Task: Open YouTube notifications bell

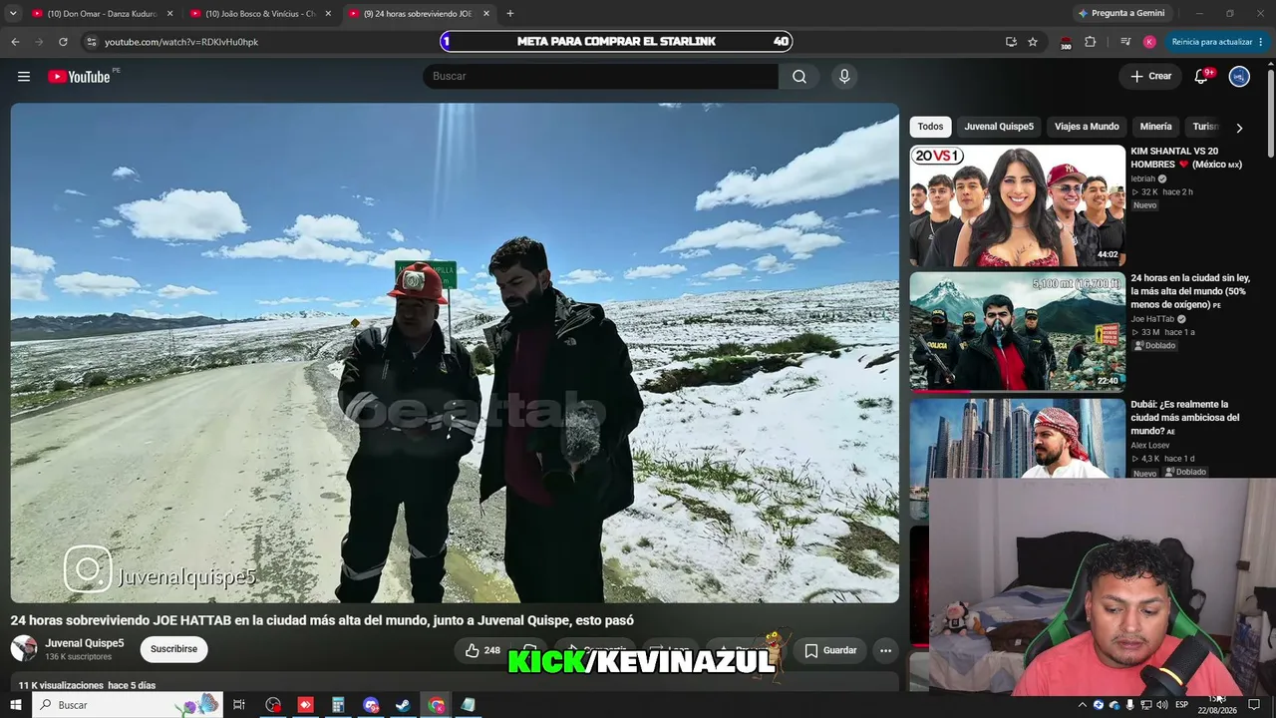Action: (x=1202, y=77)
